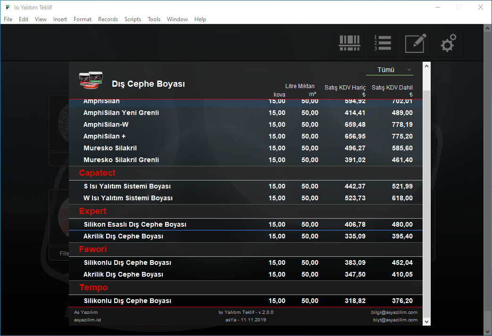Screen dimensions: 492x336
Task: Open the View menu
Action: (41, 19)
